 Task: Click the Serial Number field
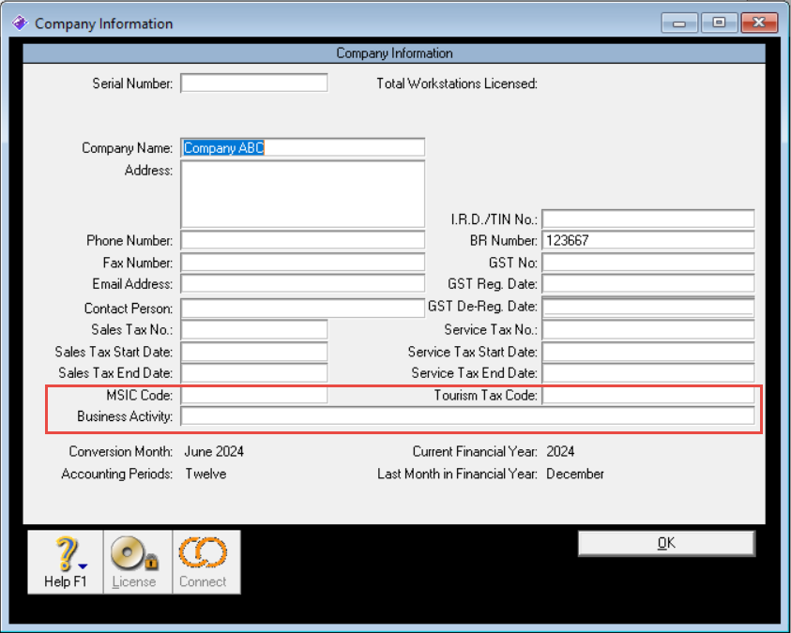point(254,83)
